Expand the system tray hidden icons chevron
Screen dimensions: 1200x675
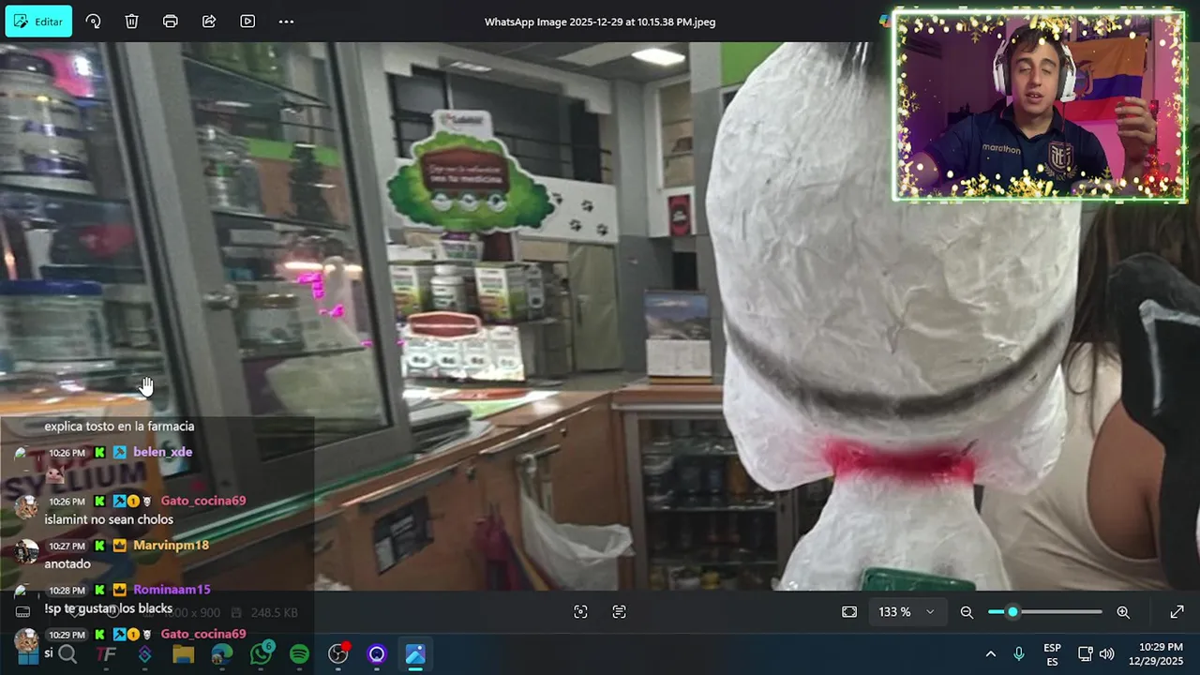[990, 654]
